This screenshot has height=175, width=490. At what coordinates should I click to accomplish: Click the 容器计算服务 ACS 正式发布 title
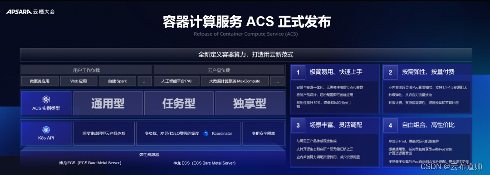(x=246, y=22)
